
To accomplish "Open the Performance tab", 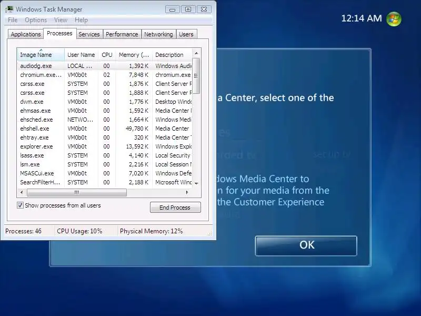I will (x=122, y=34).
